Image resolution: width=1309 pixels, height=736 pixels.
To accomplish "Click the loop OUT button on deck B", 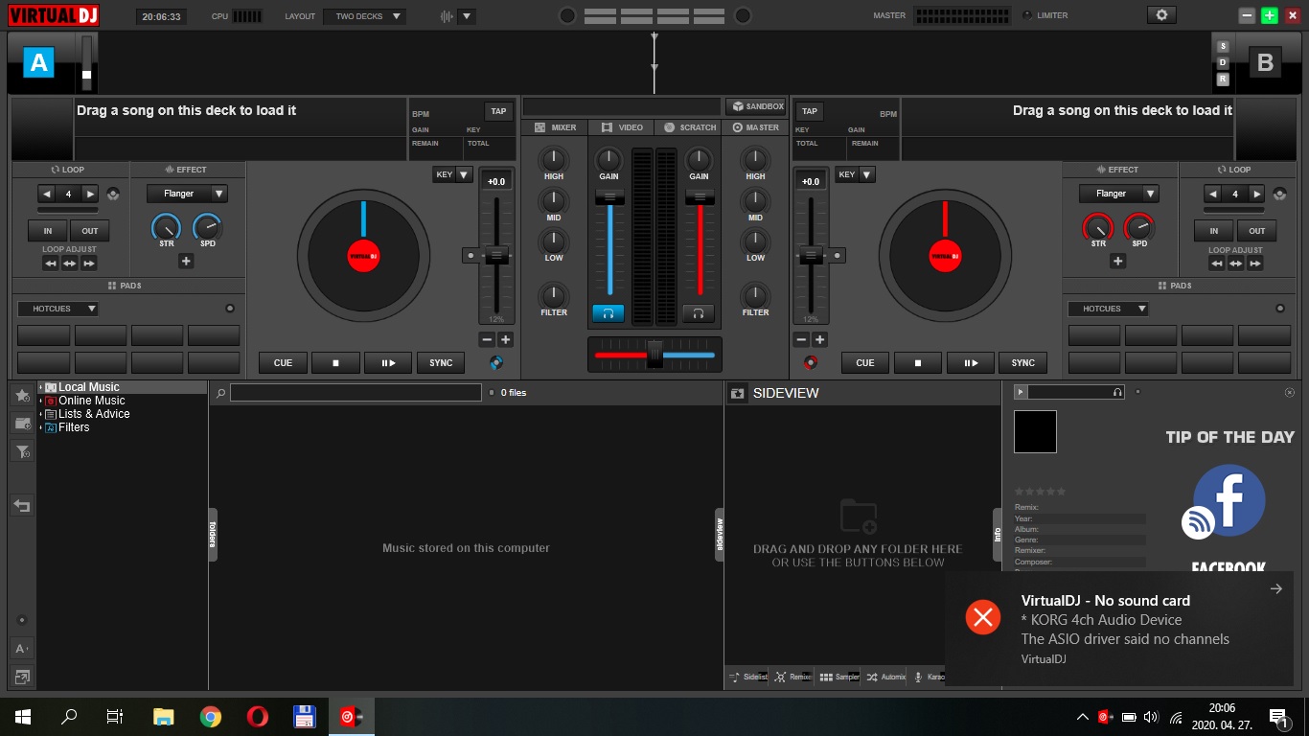I will (1256, 231).
